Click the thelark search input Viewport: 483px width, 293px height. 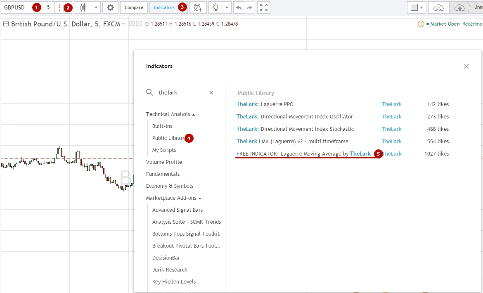pyautogui.click(x=182, y=92)
